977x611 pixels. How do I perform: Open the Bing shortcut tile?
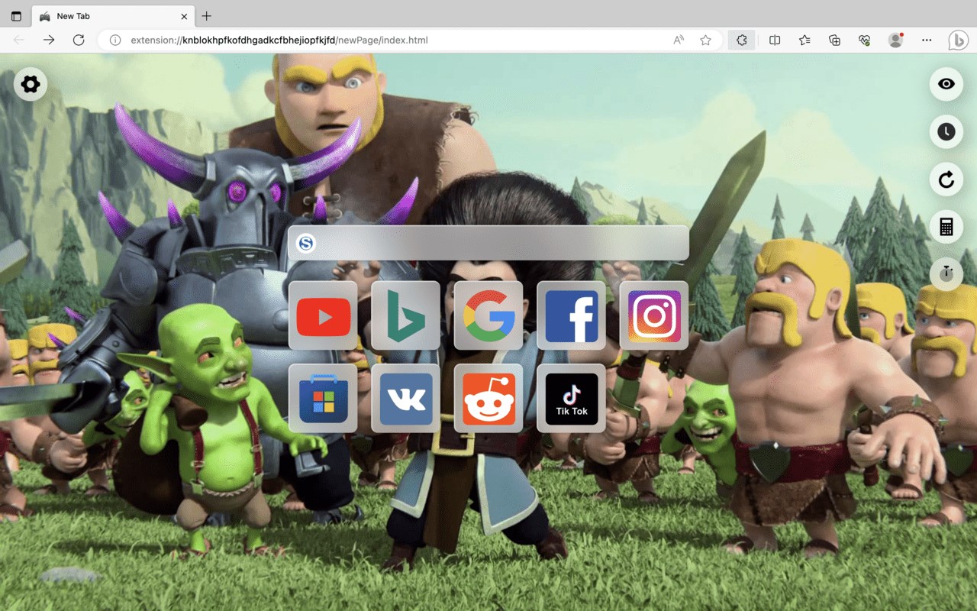tap(405, 315)
